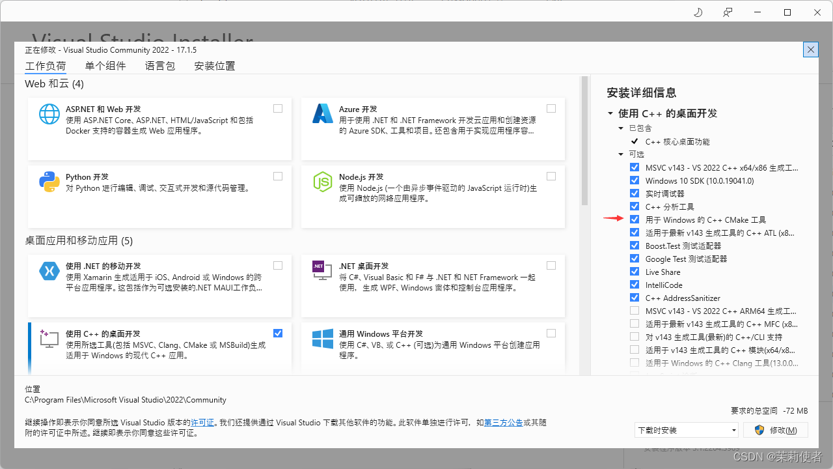Collapse the 可选 tree node
The height and width of the screenshot is (469, 833).
pyautogui.click(x=621, y=154)
